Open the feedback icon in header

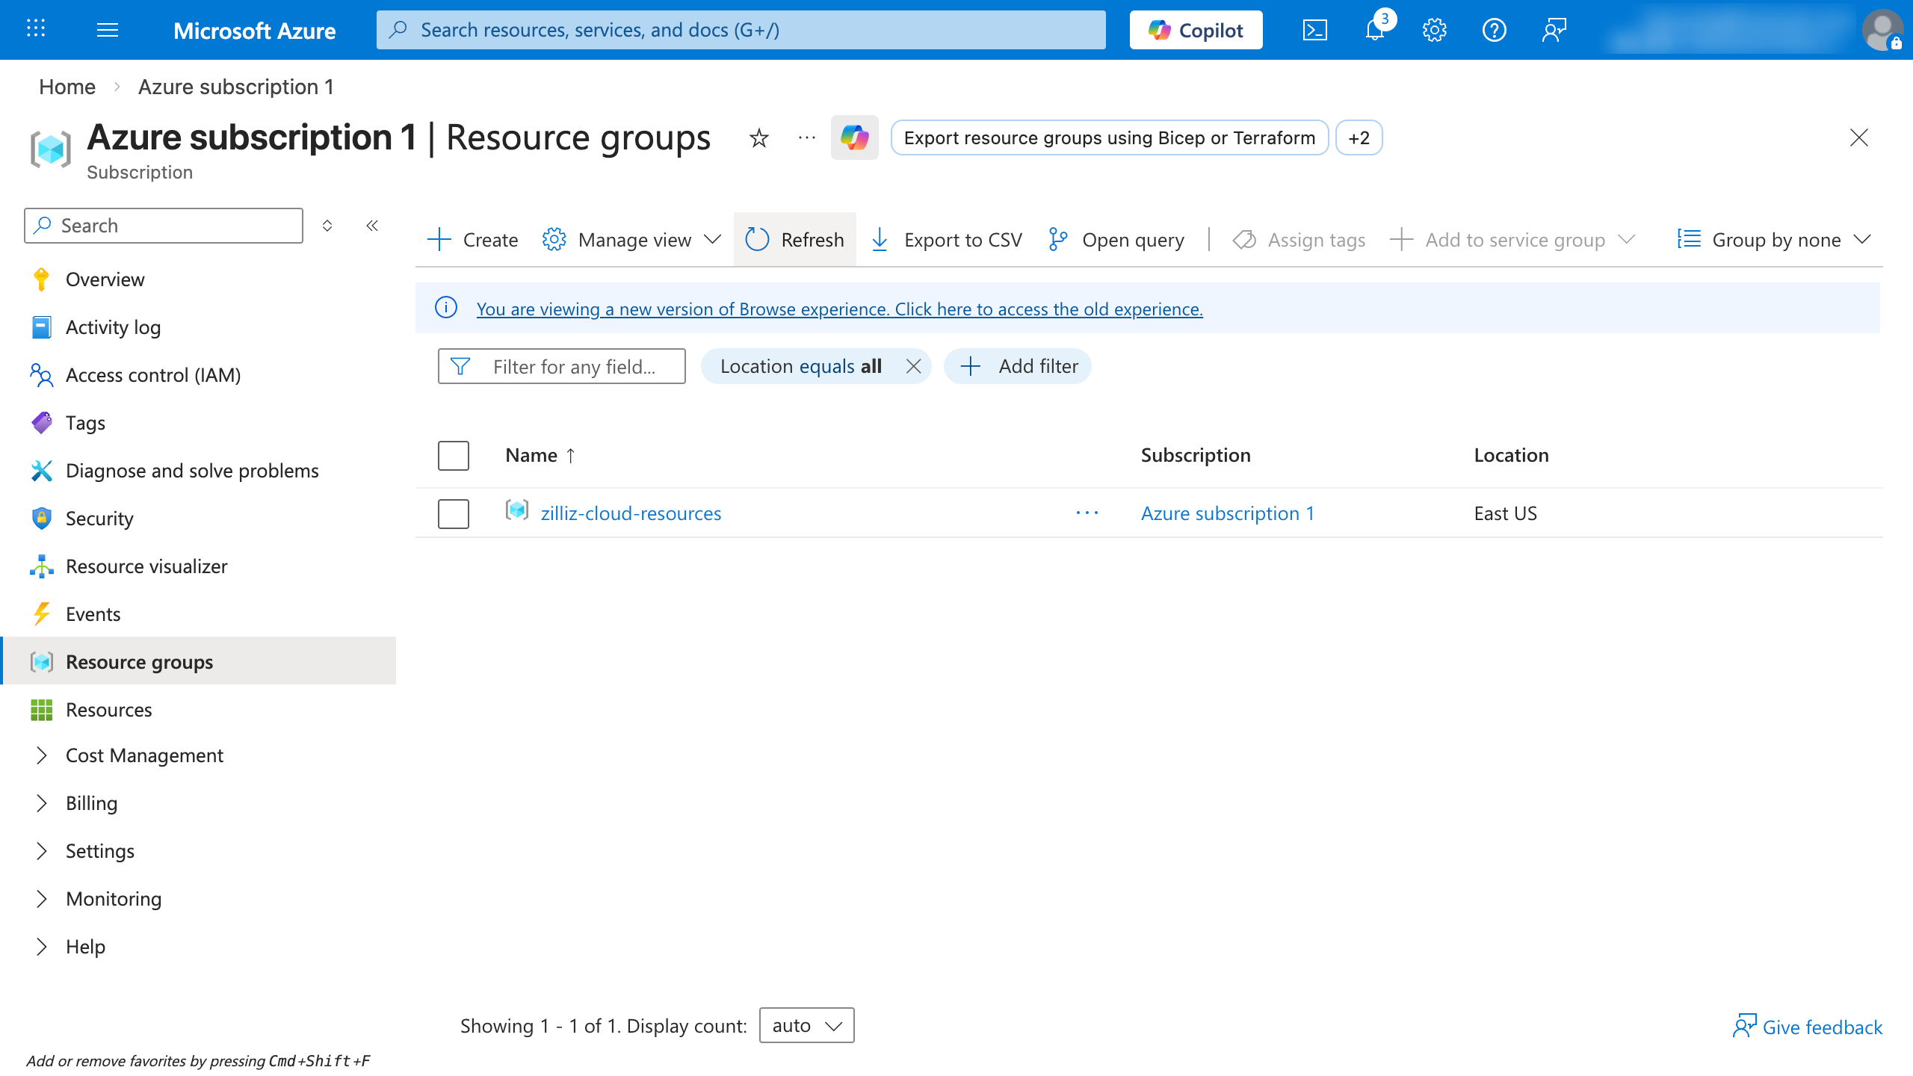click(x=1554, y=30)
